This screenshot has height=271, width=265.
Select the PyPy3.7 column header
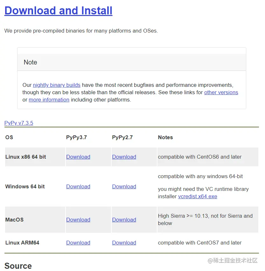tap(76, 137)
